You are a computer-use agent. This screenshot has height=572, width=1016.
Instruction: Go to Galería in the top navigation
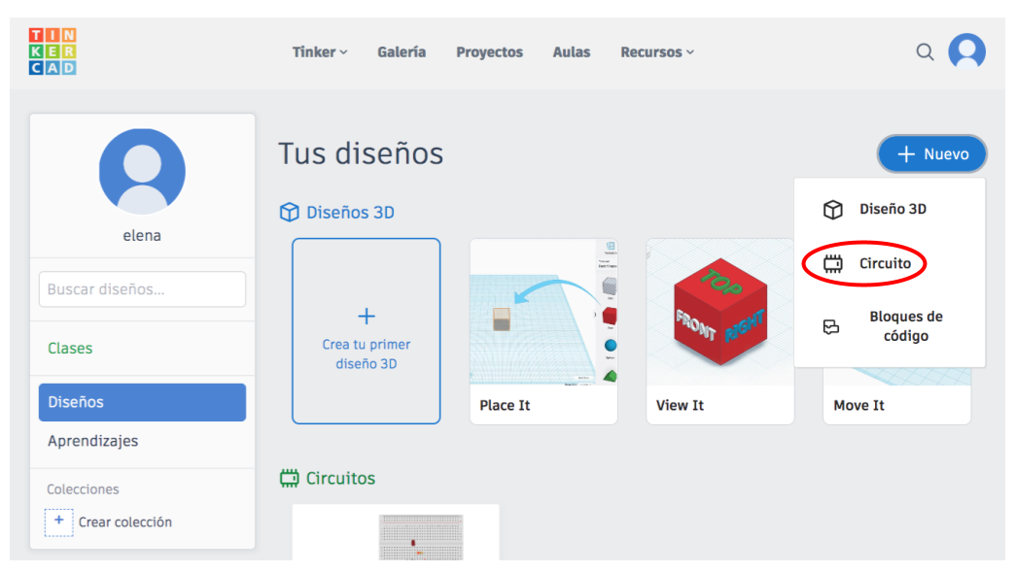click(x=402, y=52)
